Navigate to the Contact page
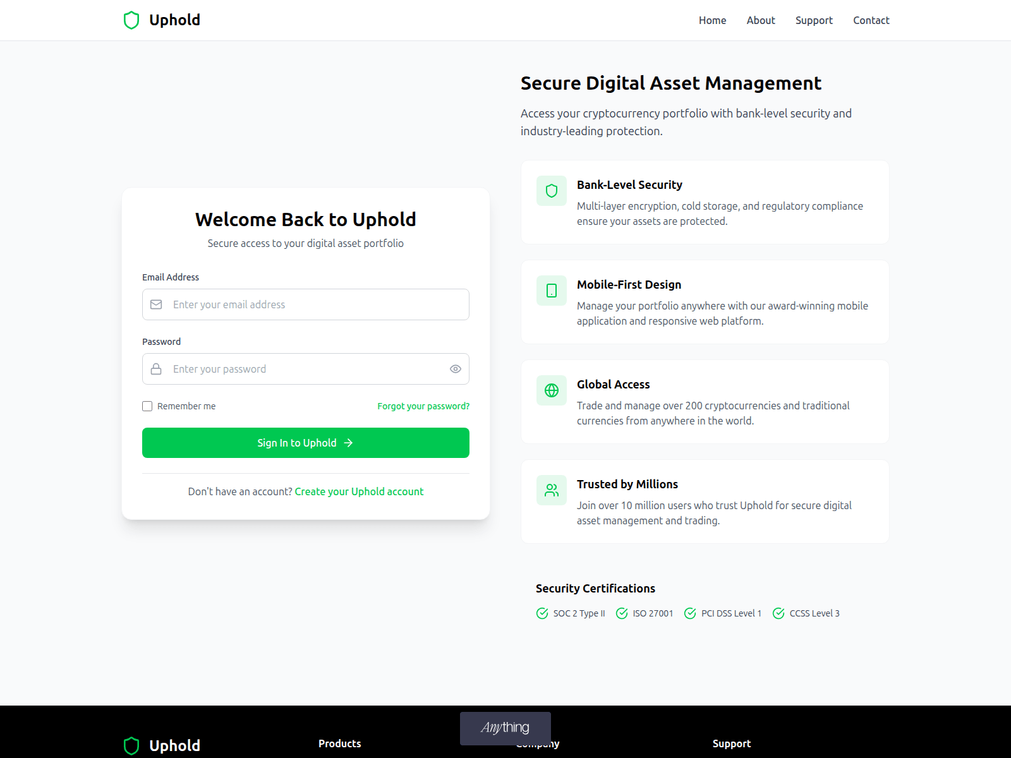The width and height of the screenshot is (1011, 758). pos(871,20)
